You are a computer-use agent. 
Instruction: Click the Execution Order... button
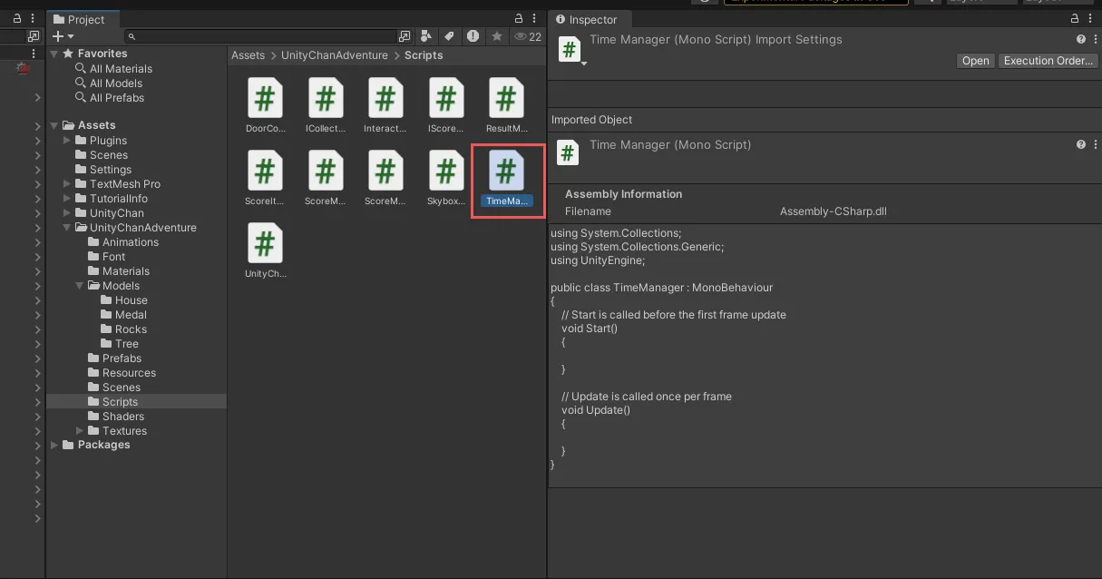click(1048, 61)
